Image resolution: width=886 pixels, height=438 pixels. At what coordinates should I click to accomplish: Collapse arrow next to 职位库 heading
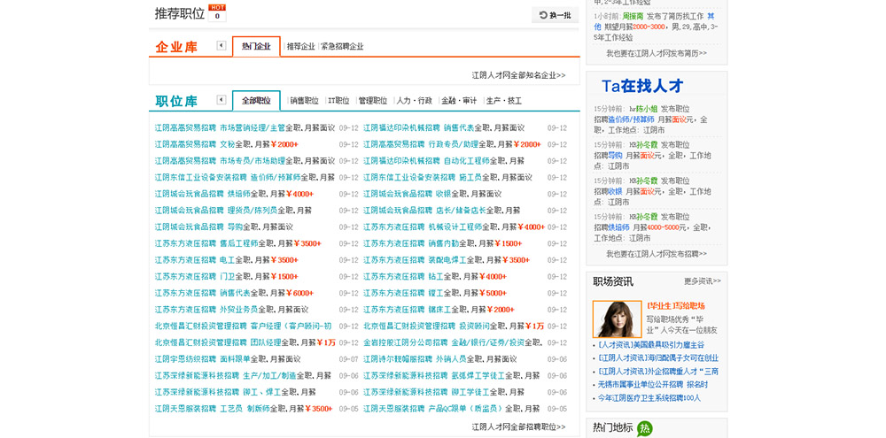coord(221,100)
